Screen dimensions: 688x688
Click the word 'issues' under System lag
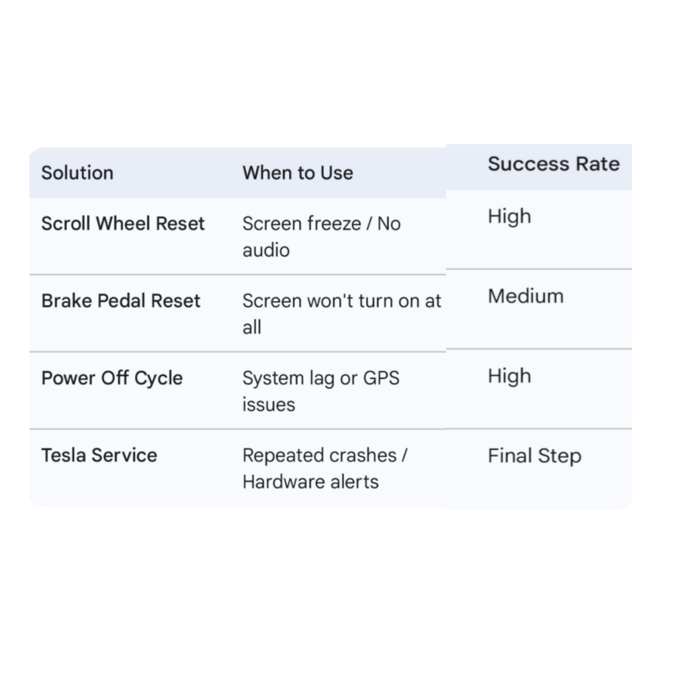pos(269,404)
